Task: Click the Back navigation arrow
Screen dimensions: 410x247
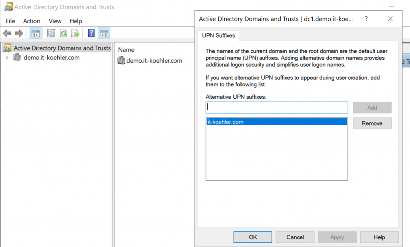Action: point(7,33)
